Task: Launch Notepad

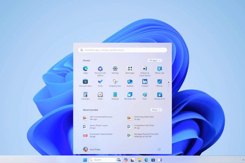Action: point(115,96)
